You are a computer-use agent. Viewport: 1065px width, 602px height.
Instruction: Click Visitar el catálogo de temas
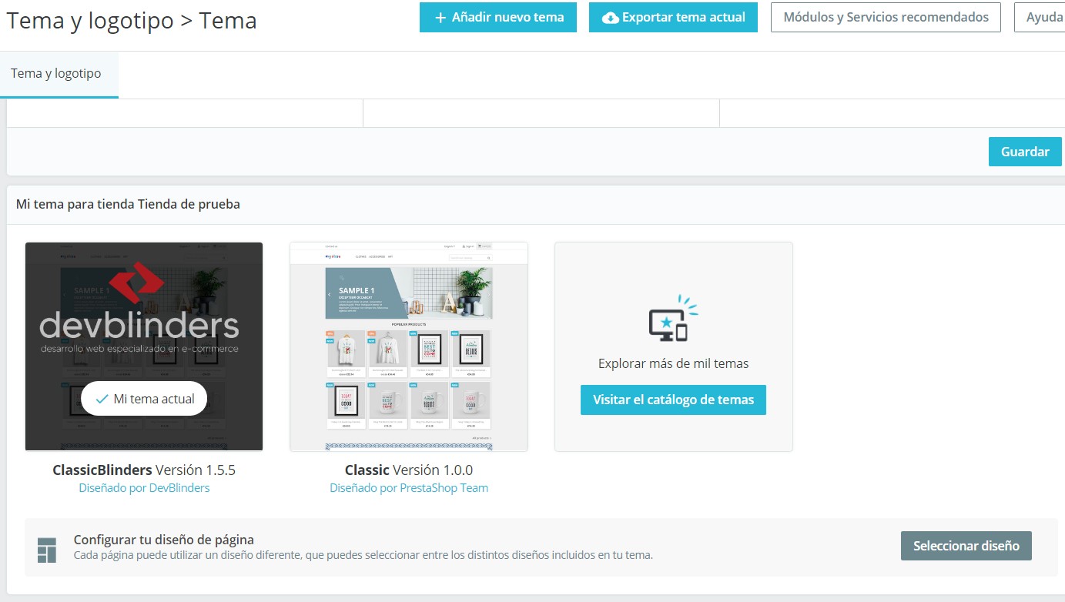point(673,400)
